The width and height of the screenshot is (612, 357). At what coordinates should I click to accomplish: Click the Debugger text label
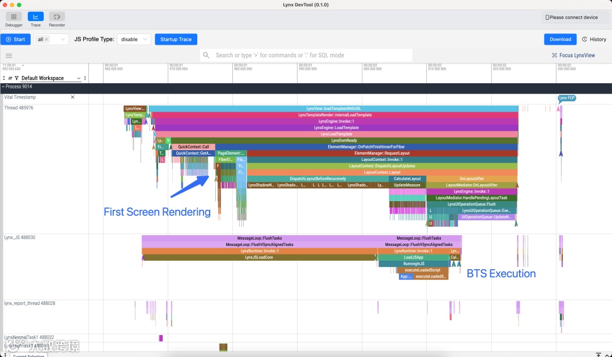[14, 25]
